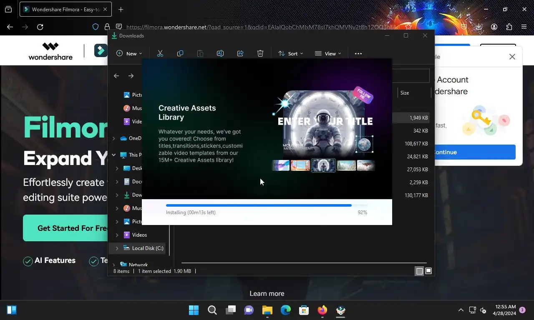Open the Firefox account icon
Viewport: 534px width, 320px height.
coord(494,27)
